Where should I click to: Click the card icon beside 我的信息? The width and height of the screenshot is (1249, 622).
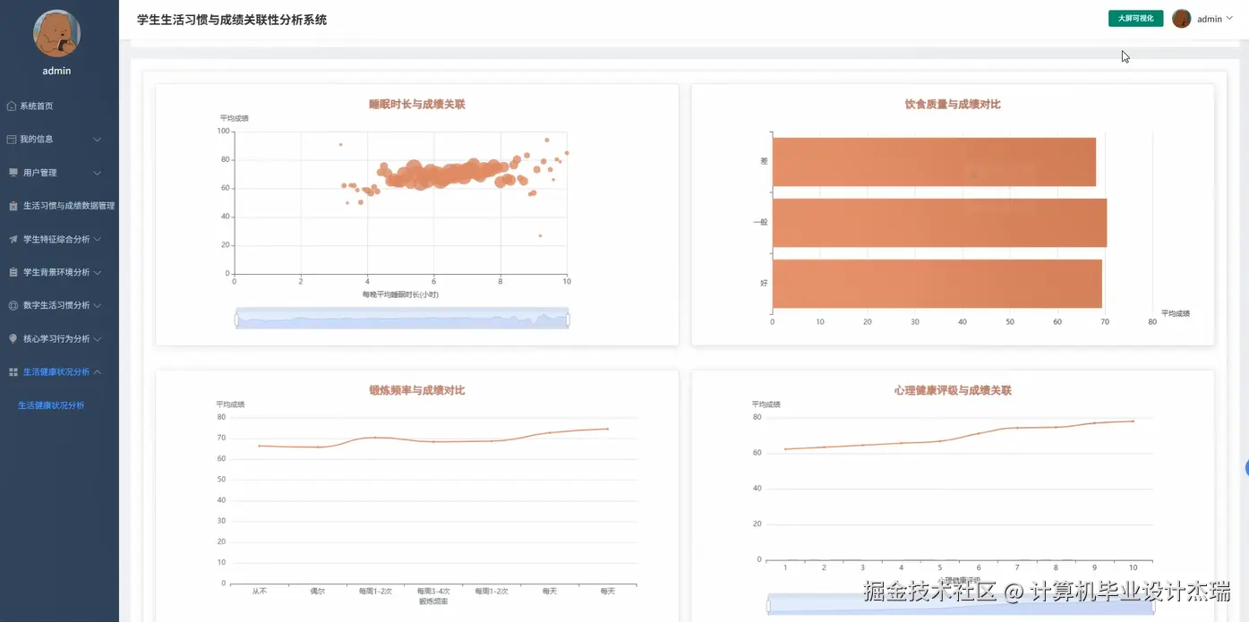pyautogui.click(x=12, y=140)
